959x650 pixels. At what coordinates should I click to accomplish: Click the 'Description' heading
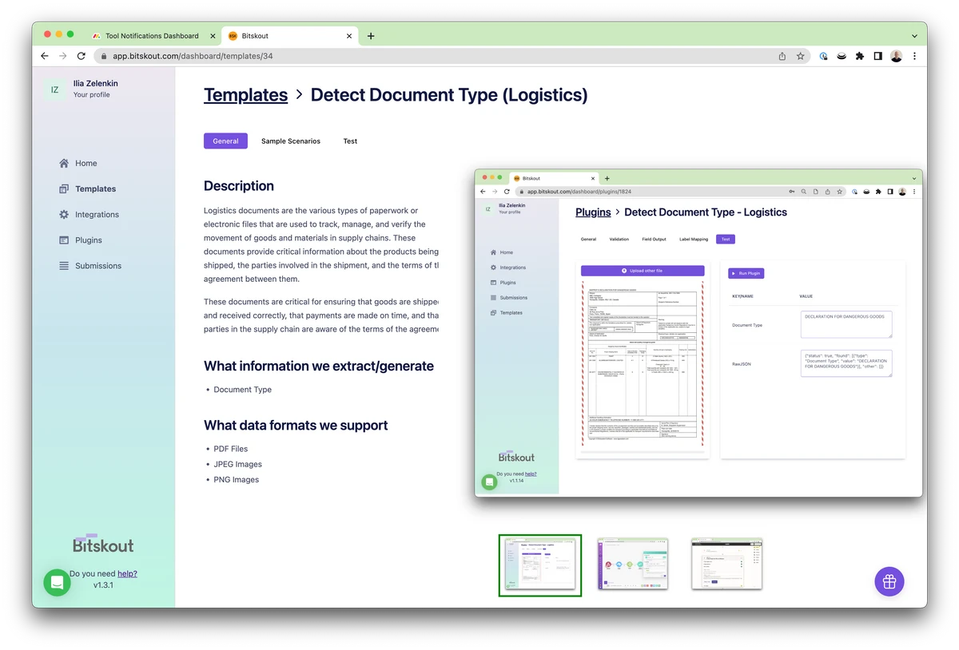(239, 186)
